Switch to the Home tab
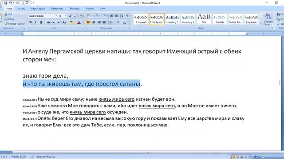The image size is (284, 159). pyautogui.click(x=9, y=8)
